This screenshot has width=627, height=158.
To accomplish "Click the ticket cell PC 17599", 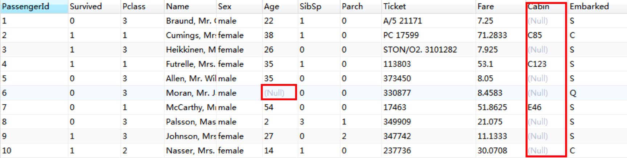I will click(x=401, y=35).
